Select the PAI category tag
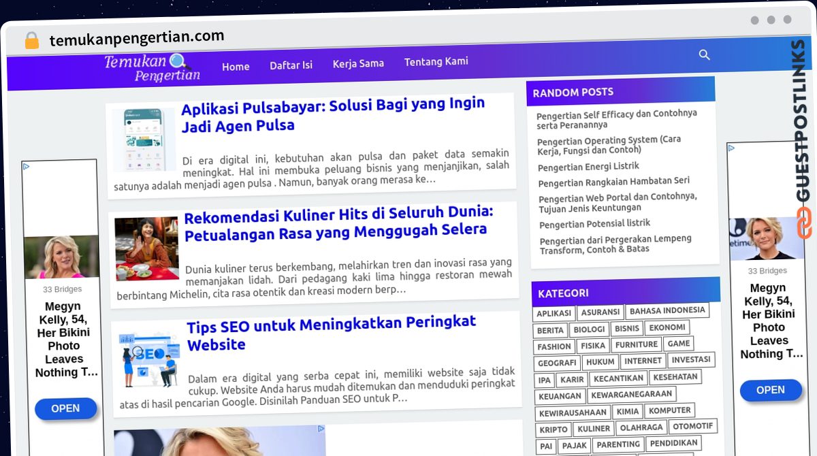The height and width of the screenshot is (456, 817). tap(547, 446)
